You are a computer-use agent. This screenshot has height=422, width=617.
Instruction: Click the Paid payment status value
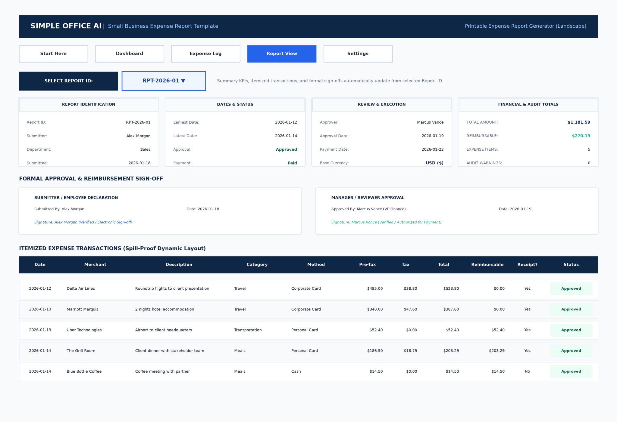292,163
